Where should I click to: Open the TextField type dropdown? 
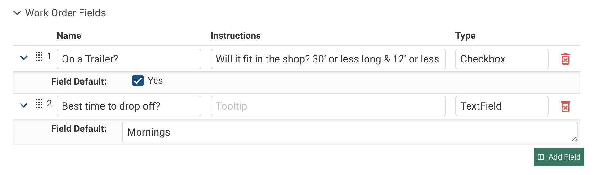pos(502,106)
